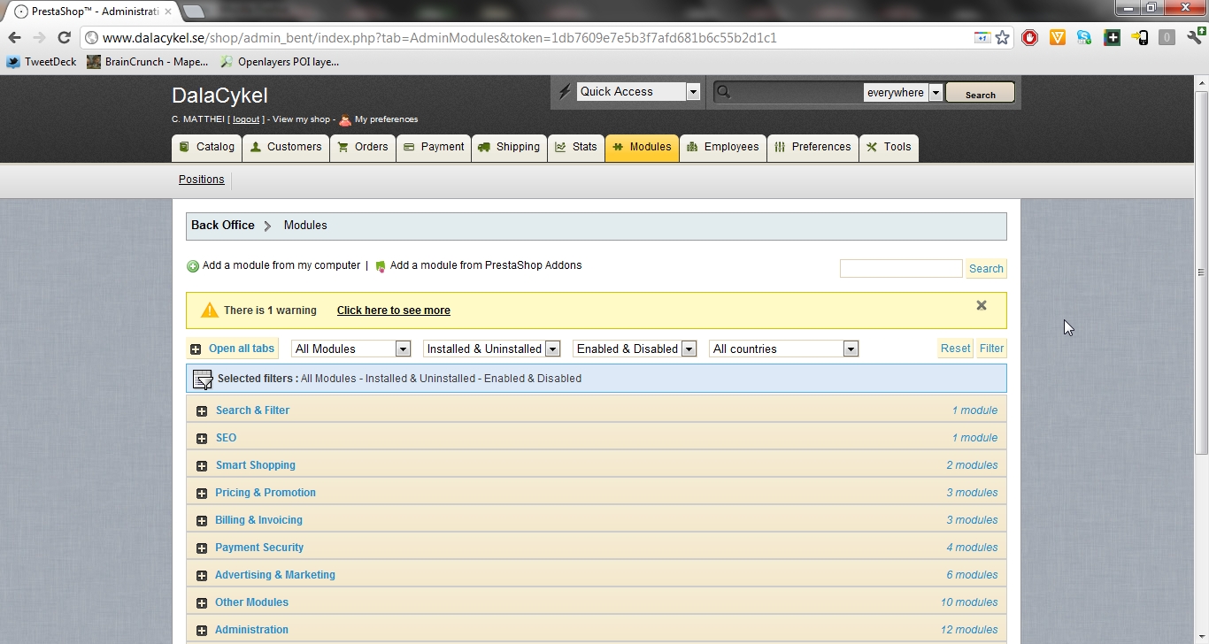Open the Skype extension icon

(x=1084, y=38)
